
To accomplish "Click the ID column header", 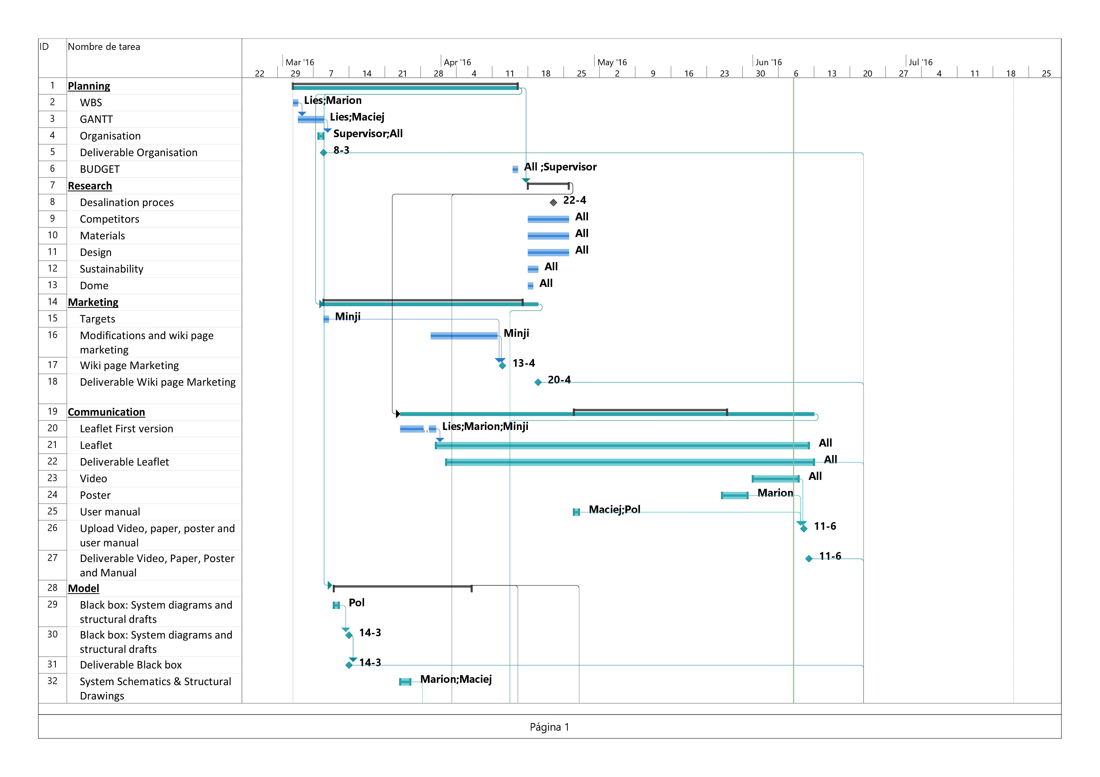I will point(44,47).
